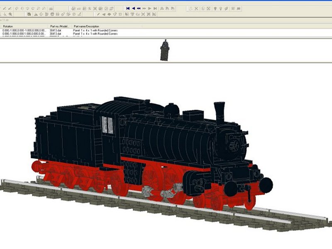Jump to the last building step
332x249 pixels.
coord(155,8)
